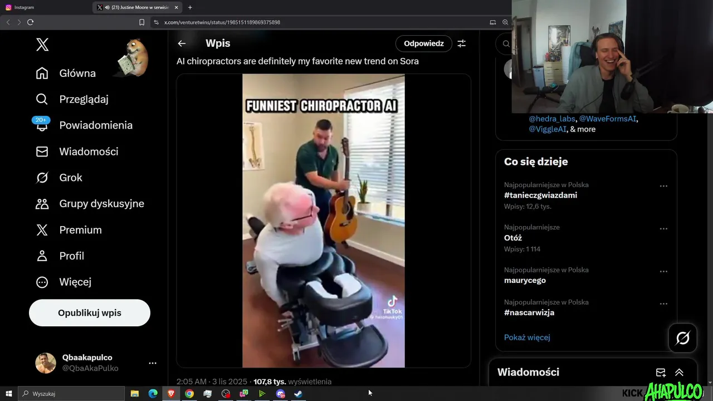Open the X logo home icon
Viewport: 713px width, 401px height.
42,45
